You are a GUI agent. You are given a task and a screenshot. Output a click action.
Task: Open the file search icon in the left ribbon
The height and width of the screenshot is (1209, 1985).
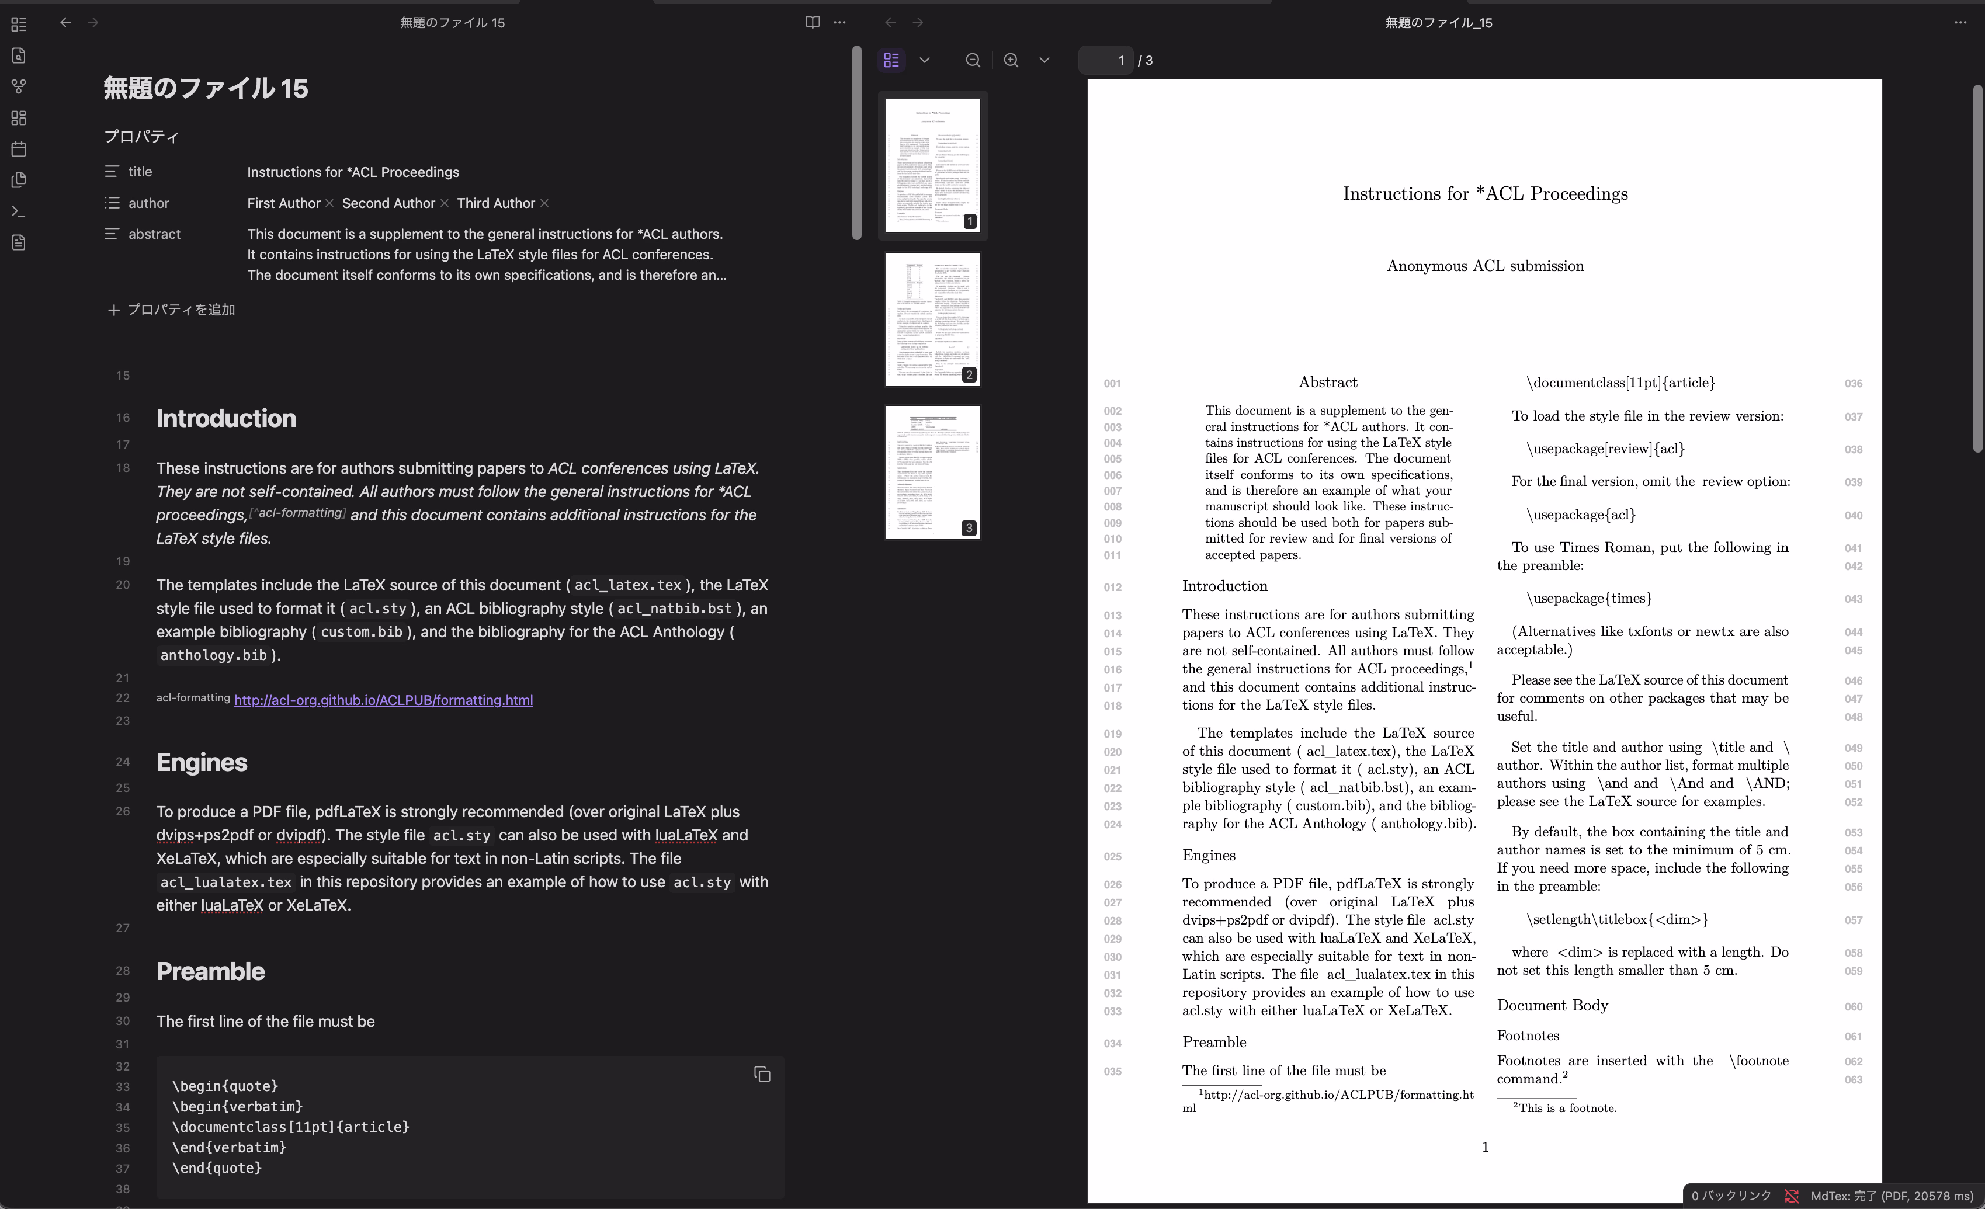coord(19,55)
